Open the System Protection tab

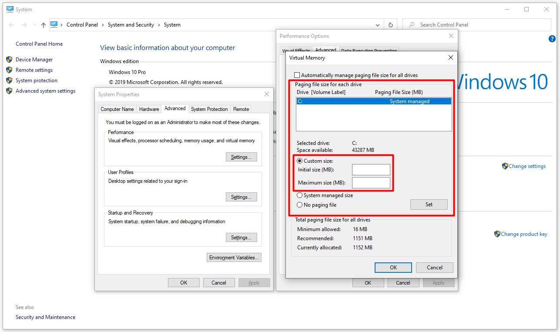(209, 109)
